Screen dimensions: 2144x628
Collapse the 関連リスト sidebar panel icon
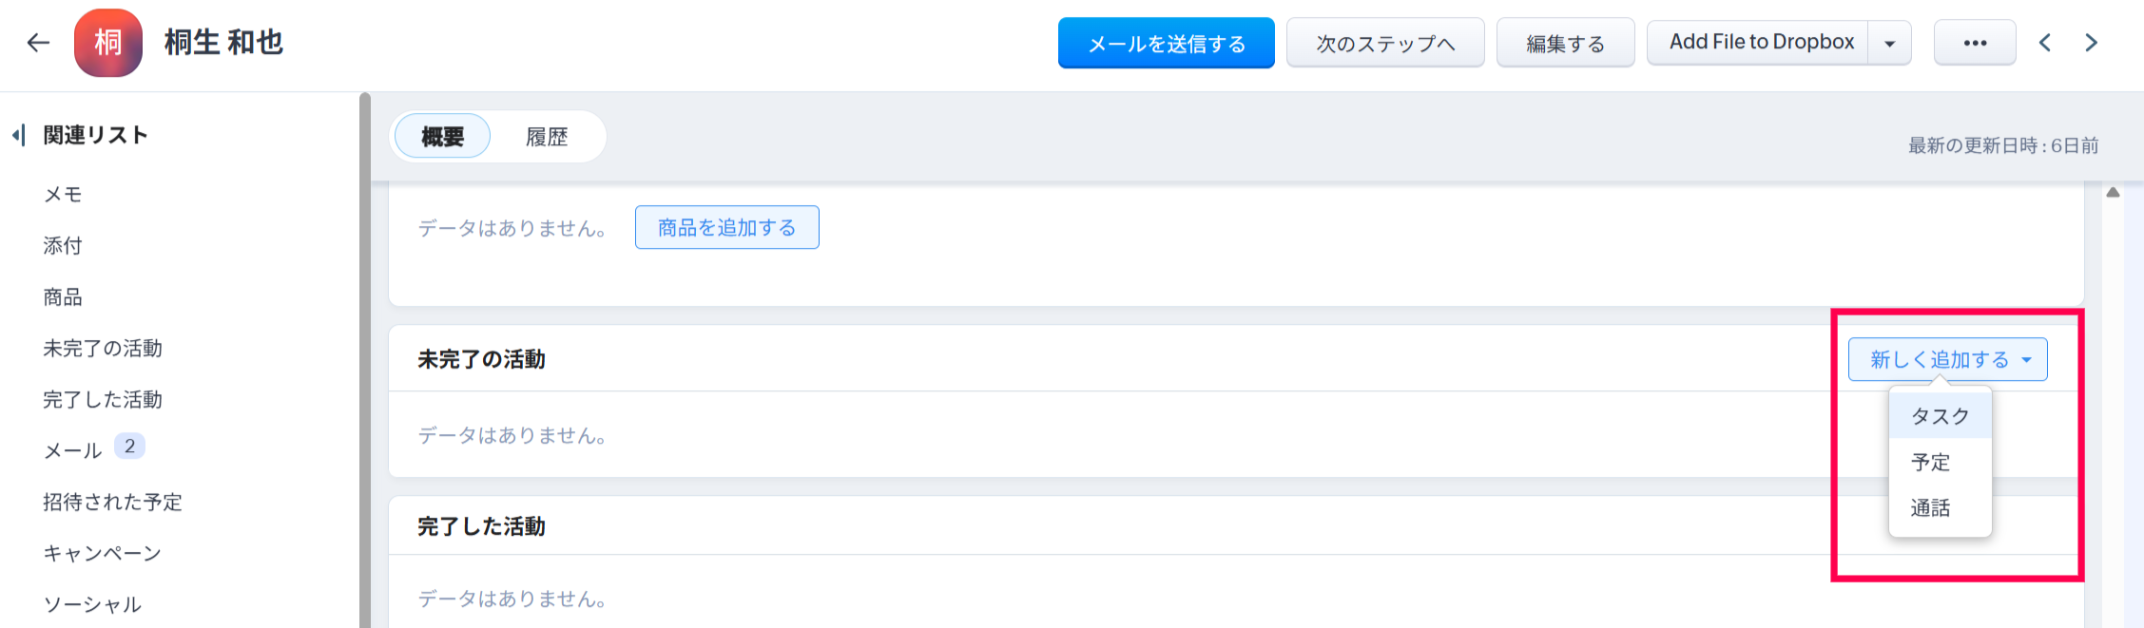click(x=18, y=135)
